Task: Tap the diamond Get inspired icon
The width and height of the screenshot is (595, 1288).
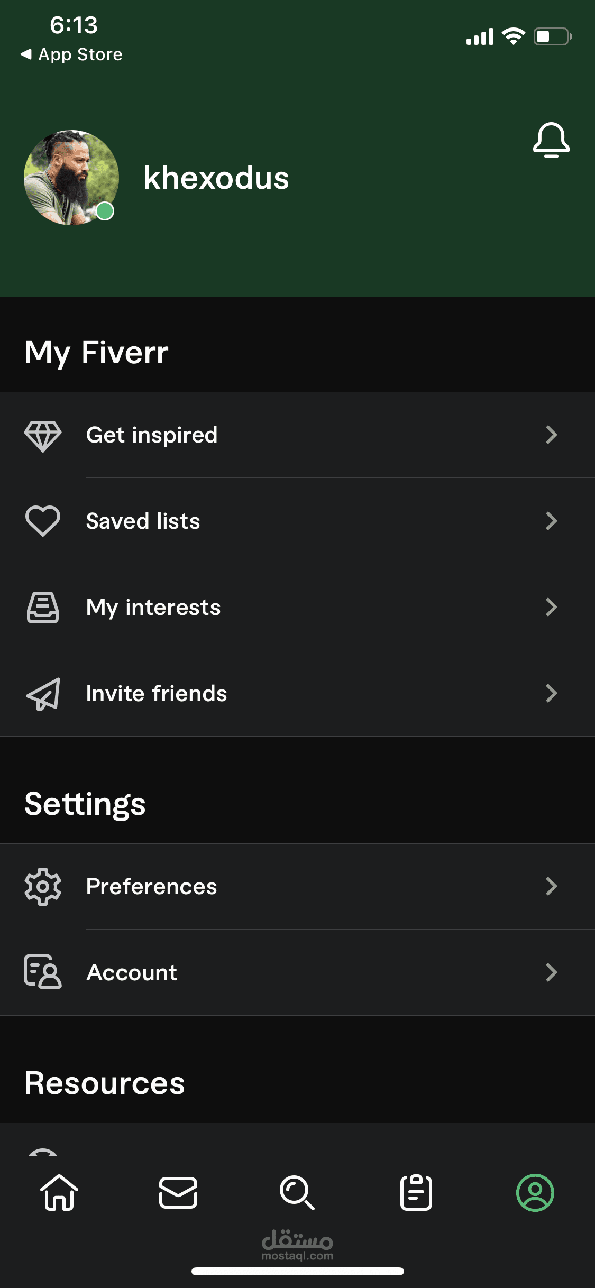Action: tap(43, 436)
